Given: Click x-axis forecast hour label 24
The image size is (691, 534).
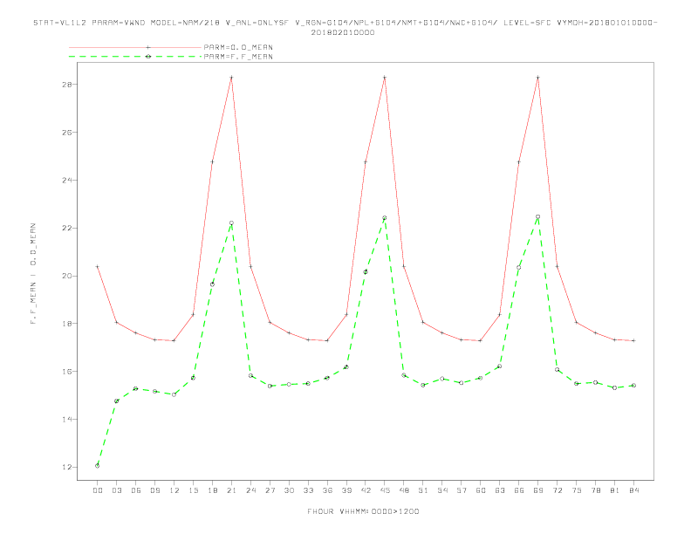Looking at the screenshot, I should pyautogui.click(x=250, y=490).
